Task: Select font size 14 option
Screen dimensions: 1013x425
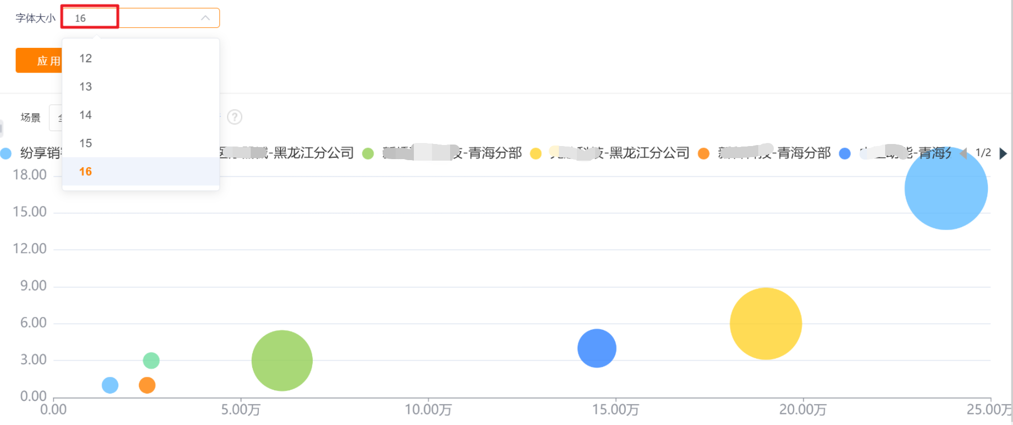Action: pyautogui.click(x=86, y=115)
